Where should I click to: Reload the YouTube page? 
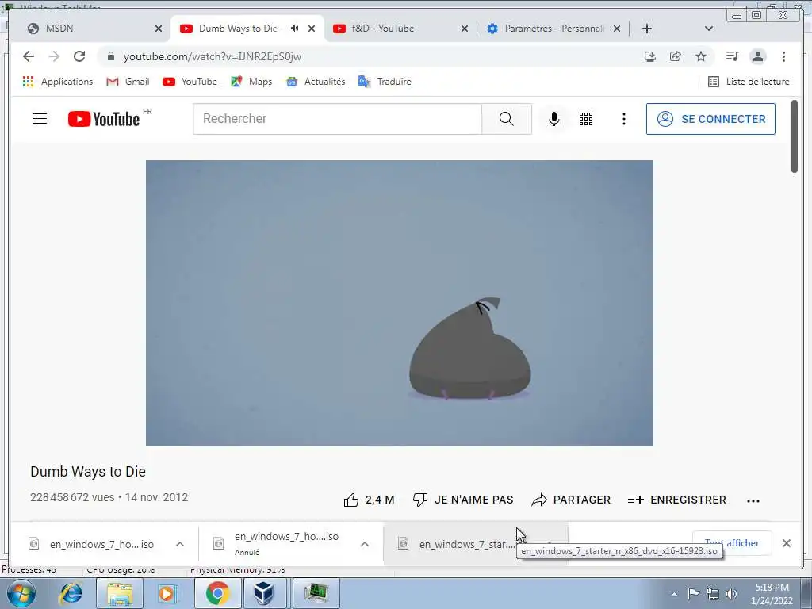click(79, 56)
